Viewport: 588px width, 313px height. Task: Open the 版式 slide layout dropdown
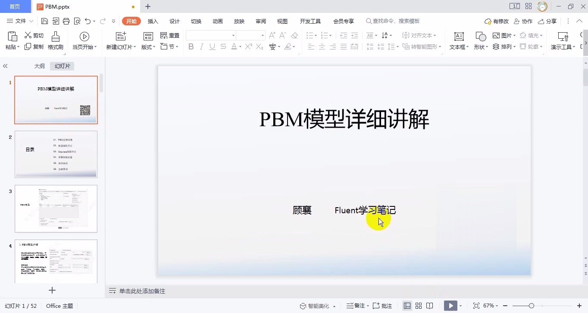tap(148, 46)
